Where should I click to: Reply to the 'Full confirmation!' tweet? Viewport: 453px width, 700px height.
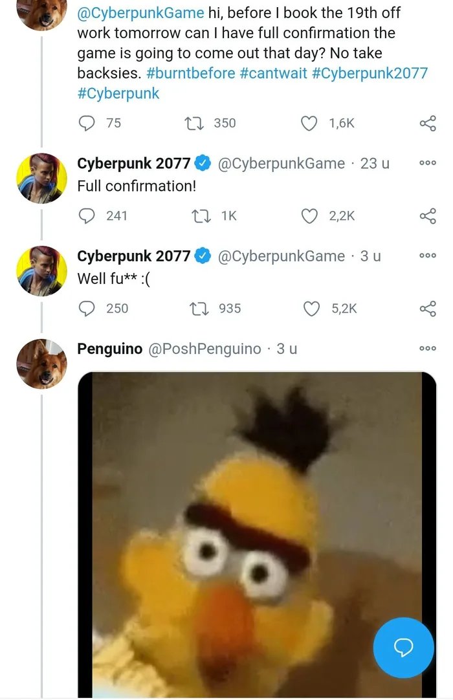87,215
